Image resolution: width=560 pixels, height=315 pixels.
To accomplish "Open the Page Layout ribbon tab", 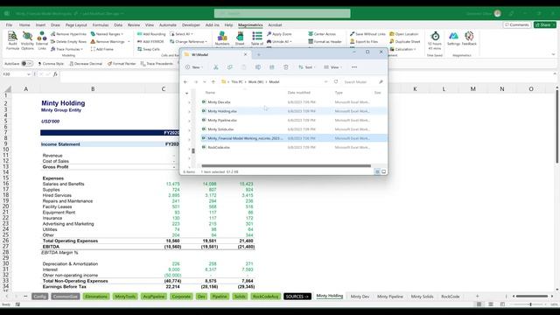I will [x=76, y=25].
